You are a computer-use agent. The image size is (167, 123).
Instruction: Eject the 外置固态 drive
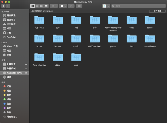(26, 64)
